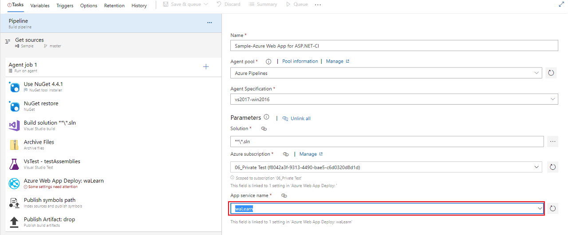The width and height of the screenshot is (568, 235).
Task: Select the Get sources step
Action: point(111,43)
